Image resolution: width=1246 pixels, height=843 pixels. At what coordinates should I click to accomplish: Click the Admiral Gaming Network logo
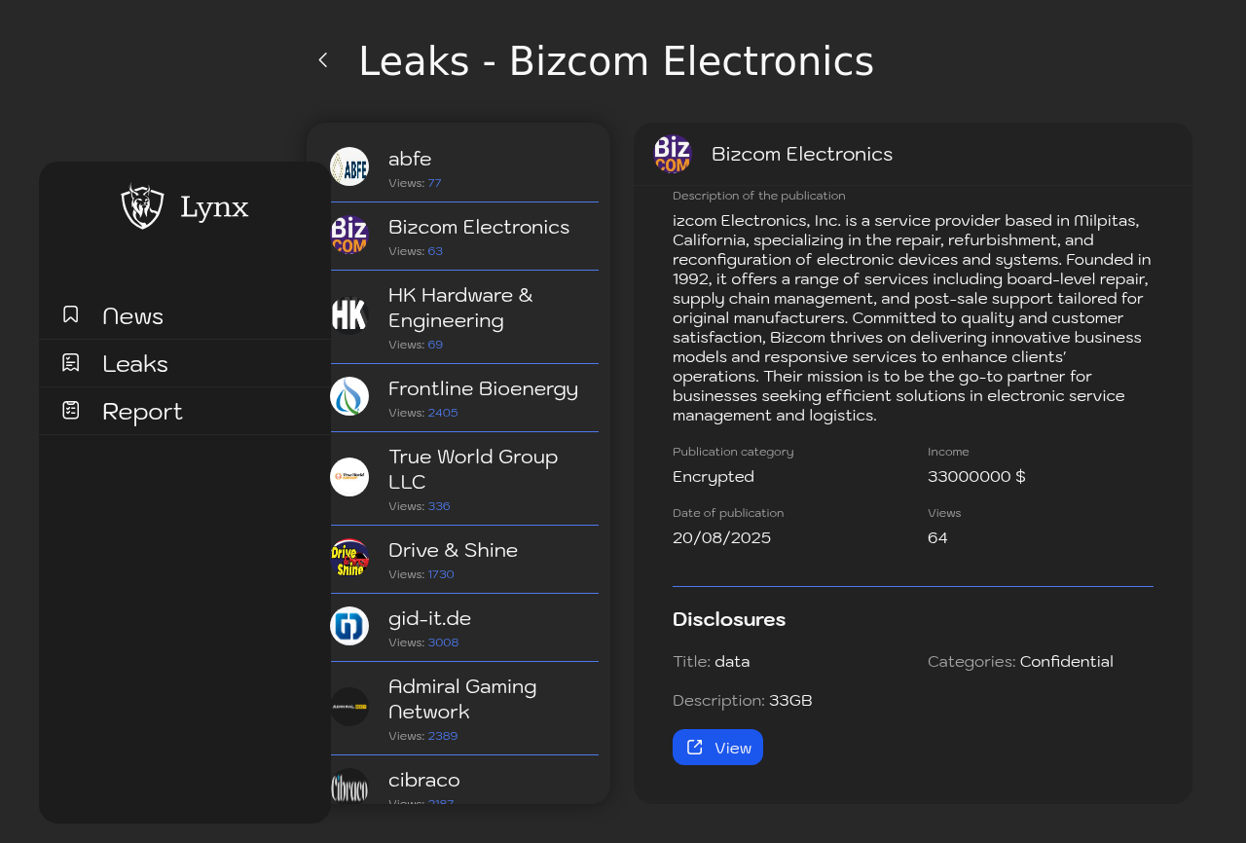(349, 707)
